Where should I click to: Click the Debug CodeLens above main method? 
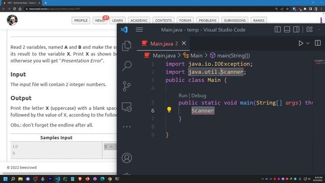[199, 96]
